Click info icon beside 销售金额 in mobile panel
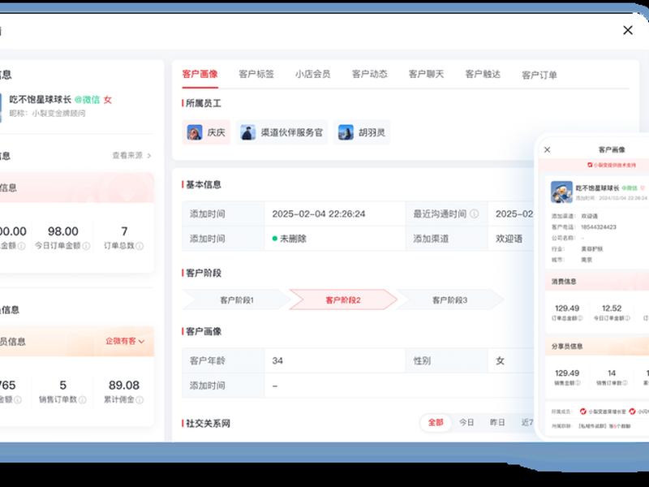The height and width of the screenshot is (487, 649). [x=578, y=383]
